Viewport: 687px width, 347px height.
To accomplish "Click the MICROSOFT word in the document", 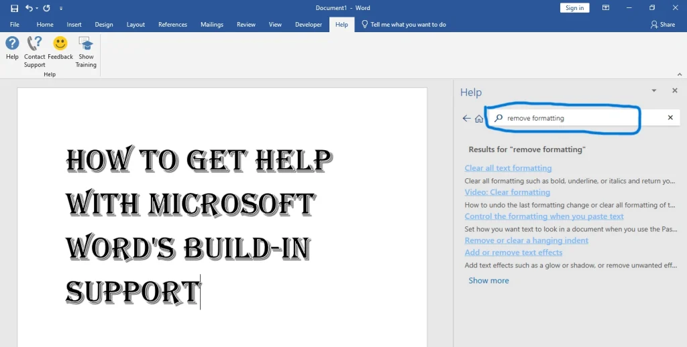I will click(x=231, y=203).
